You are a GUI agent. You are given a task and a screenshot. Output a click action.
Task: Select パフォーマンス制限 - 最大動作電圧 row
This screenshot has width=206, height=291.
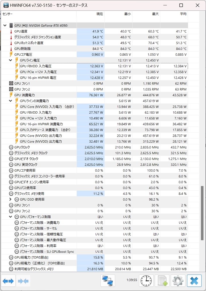click(x=94, y=240)
